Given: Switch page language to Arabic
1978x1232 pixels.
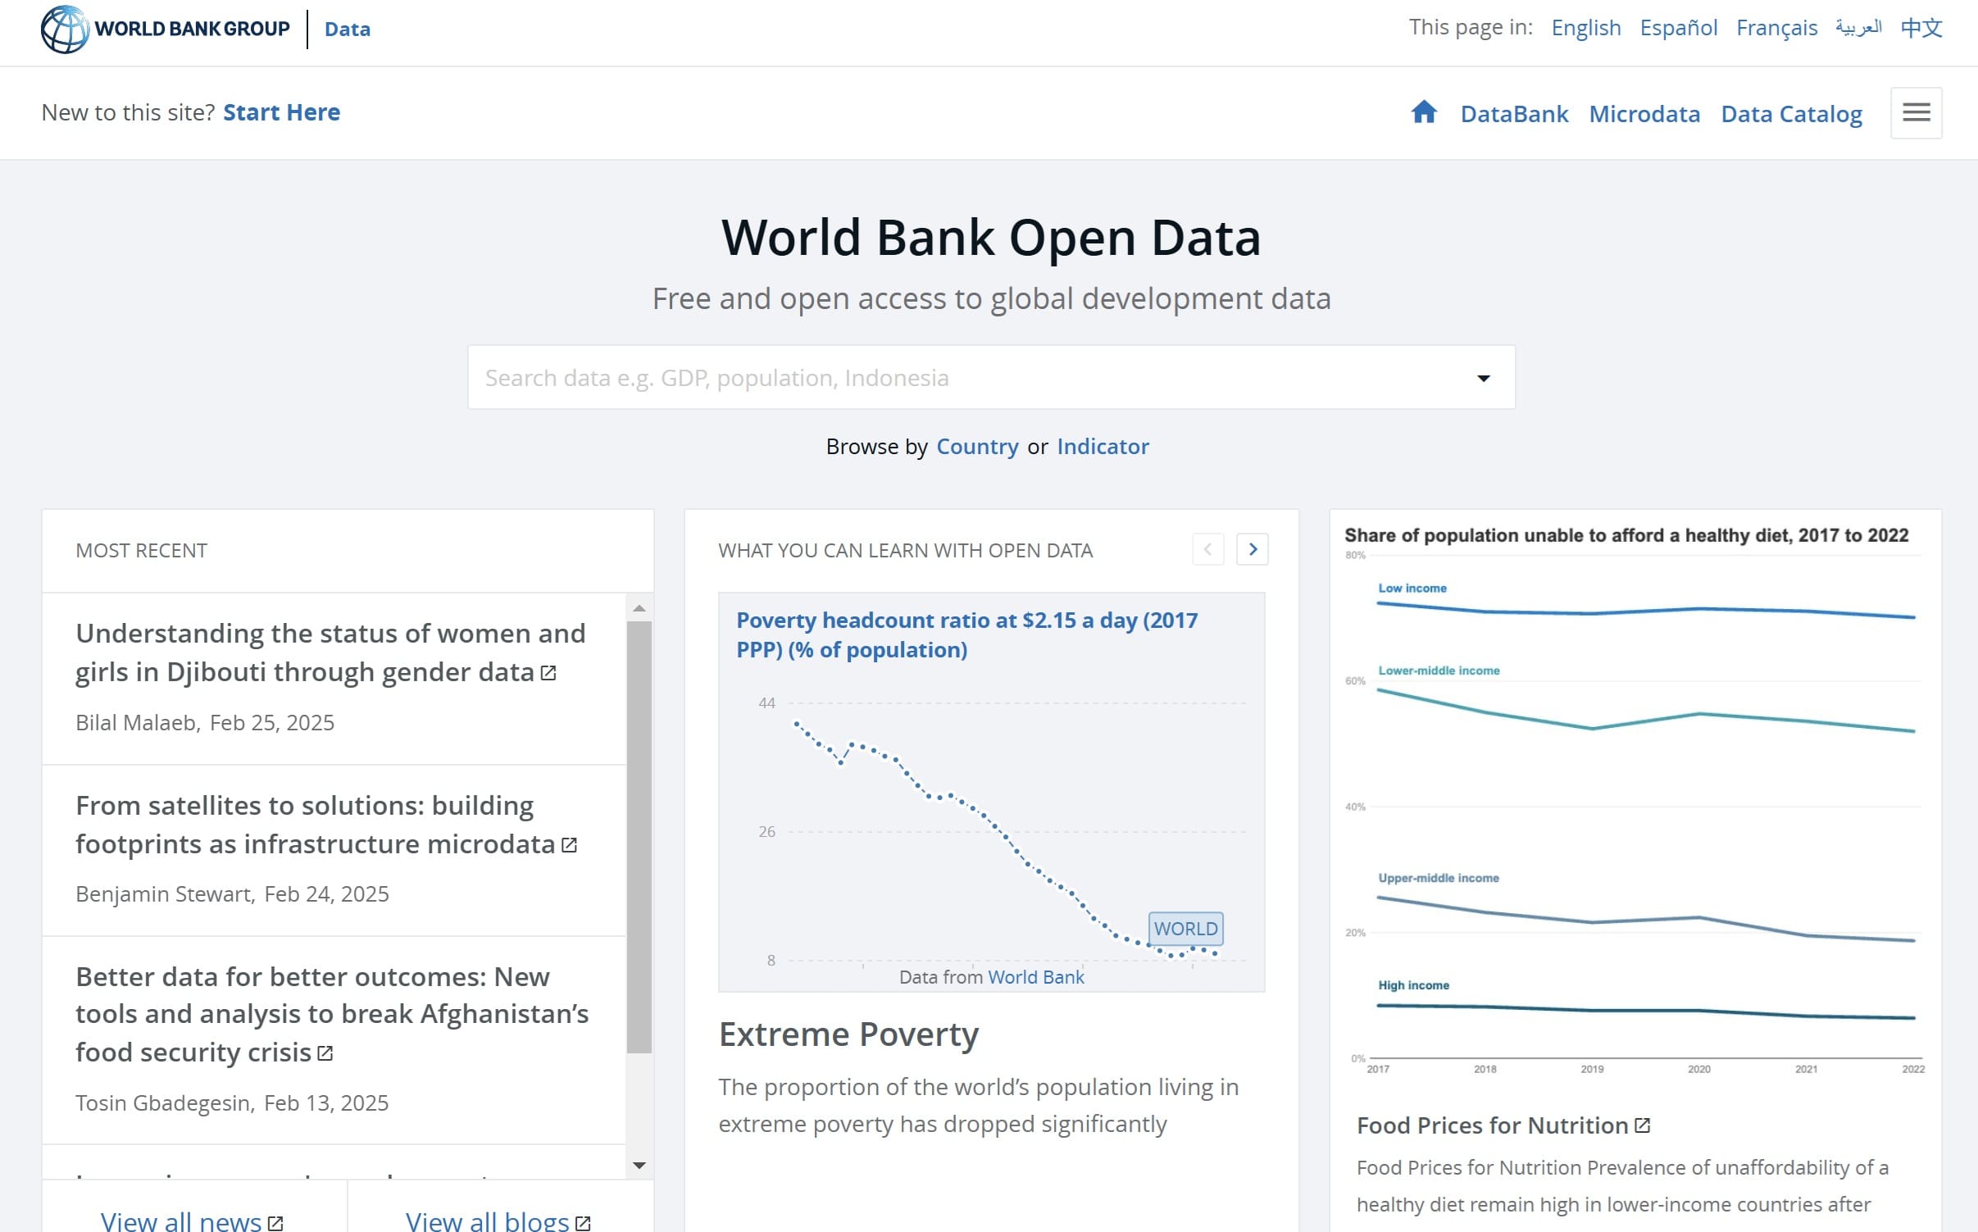Looking at the screenshot, I should click(x=1858, y=28).
